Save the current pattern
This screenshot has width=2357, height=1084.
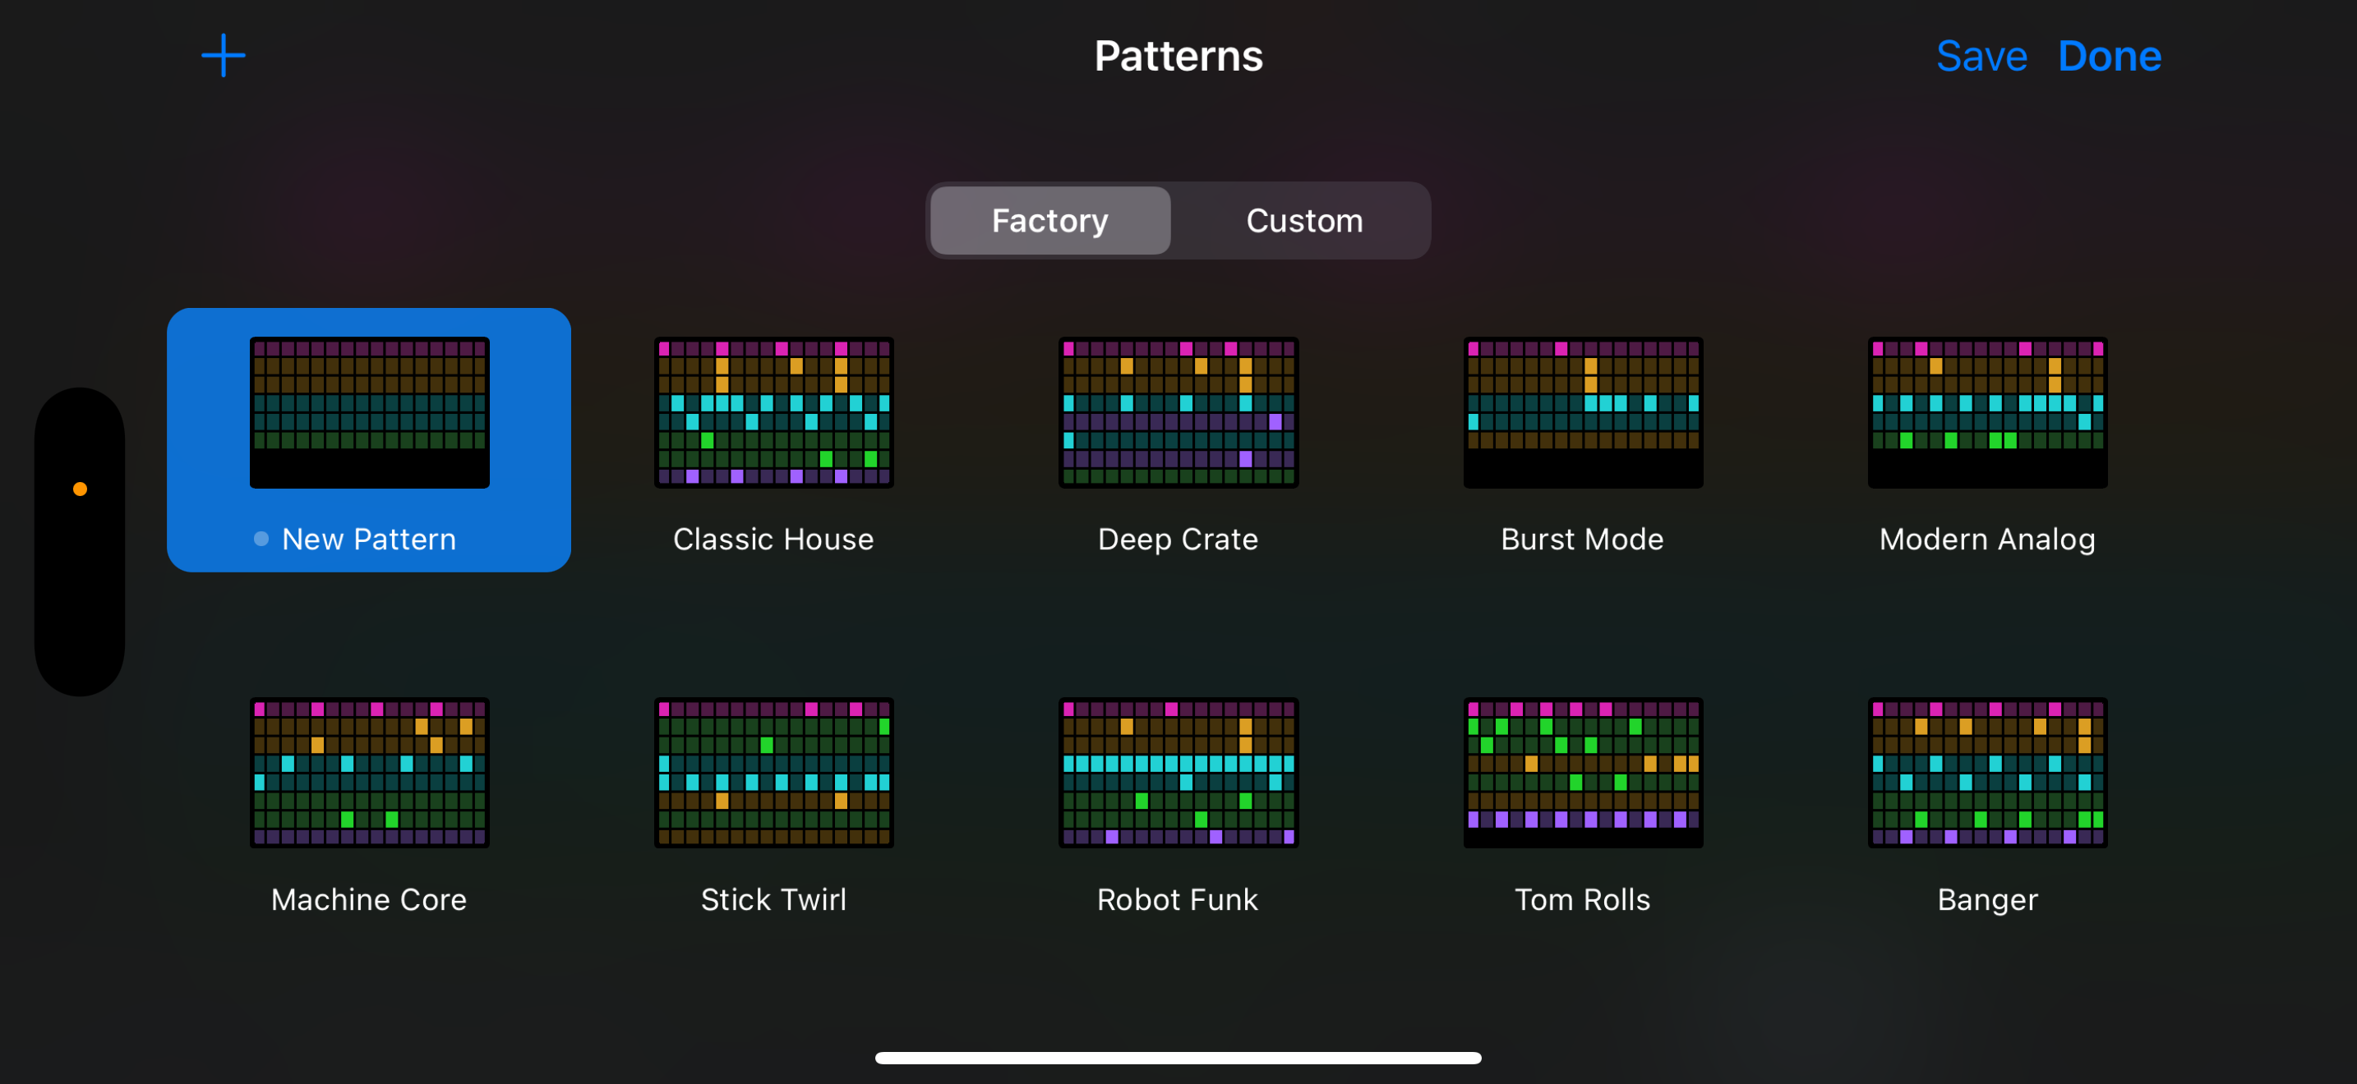[x=1982, y=57]
